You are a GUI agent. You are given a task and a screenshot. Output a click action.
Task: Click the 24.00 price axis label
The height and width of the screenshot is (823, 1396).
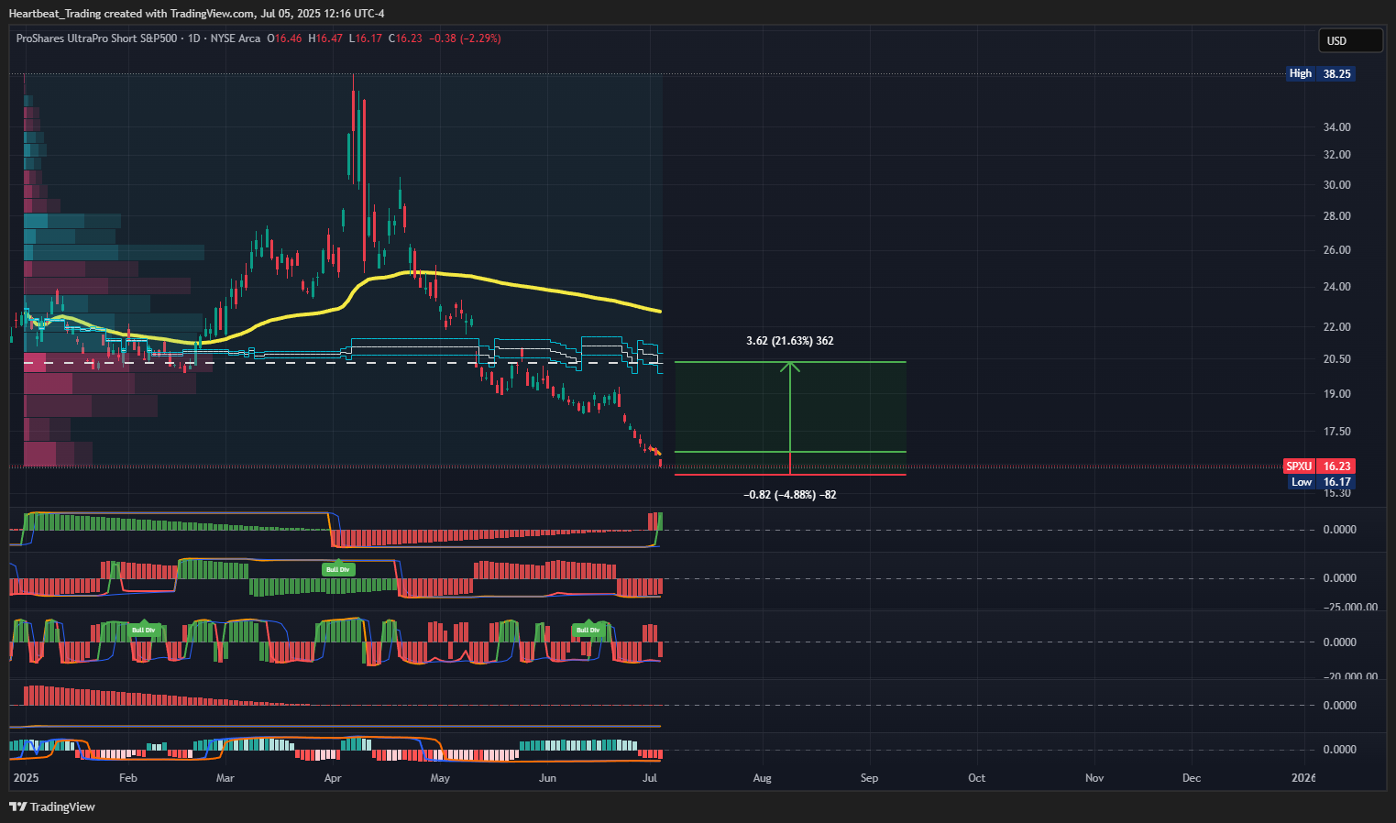pos(1336,287)
